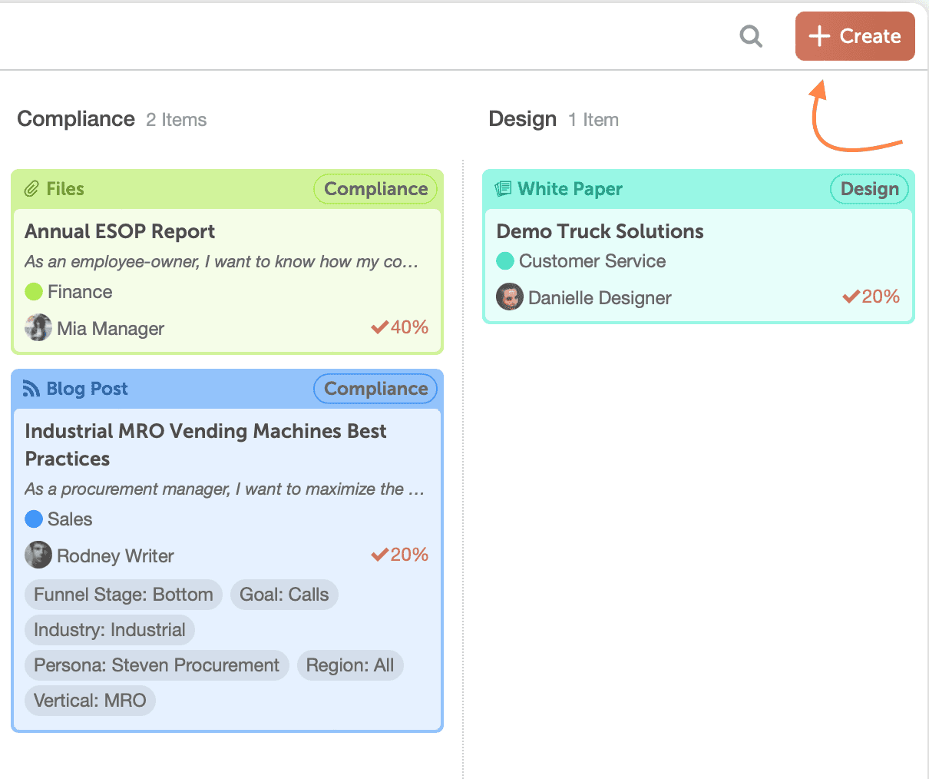Open the Compliance pill on the Blog Post card
The width and height of the screenshot is (929, 779).
point(375,388)
